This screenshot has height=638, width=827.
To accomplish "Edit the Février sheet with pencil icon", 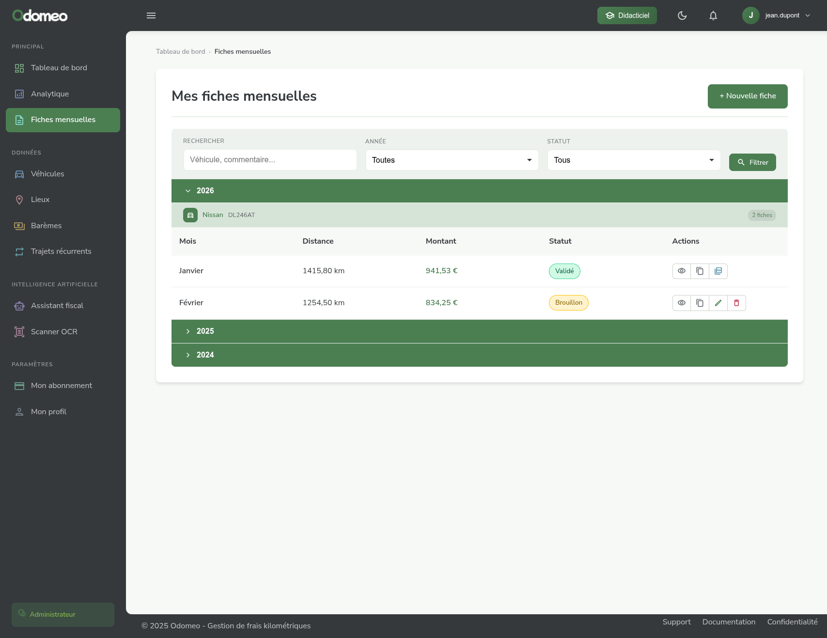I will pyautogui.click(x=718, y=303).
